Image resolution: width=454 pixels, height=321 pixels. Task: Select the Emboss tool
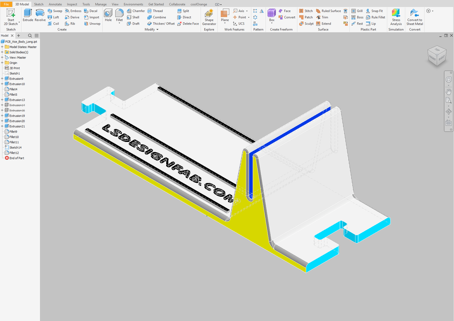tap(73, 11)
